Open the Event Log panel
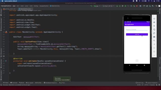The width and height of the screenshot is (161, 90). pos(139,83)
